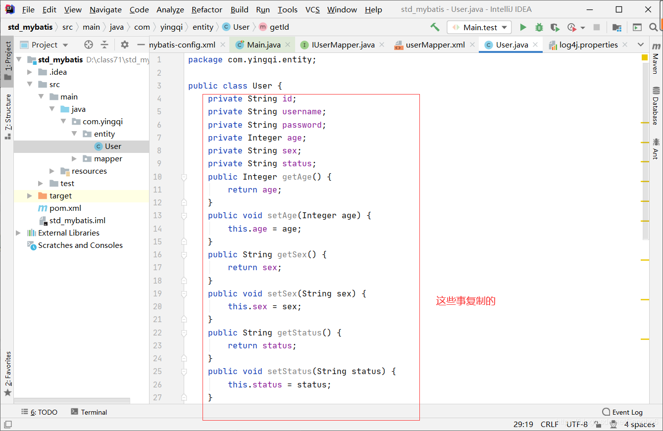Open the VCS menu
The width and height of the screenshot is (663, 431).
tap(312, 9)
